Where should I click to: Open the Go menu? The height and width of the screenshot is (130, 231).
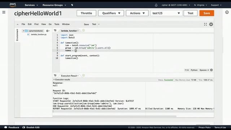[50, 24]
